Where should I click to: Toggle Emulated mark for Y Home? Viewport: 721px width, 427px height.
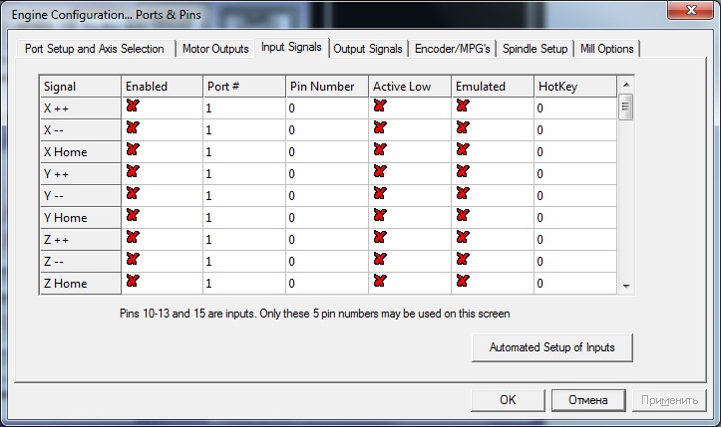tap(463, 215)
